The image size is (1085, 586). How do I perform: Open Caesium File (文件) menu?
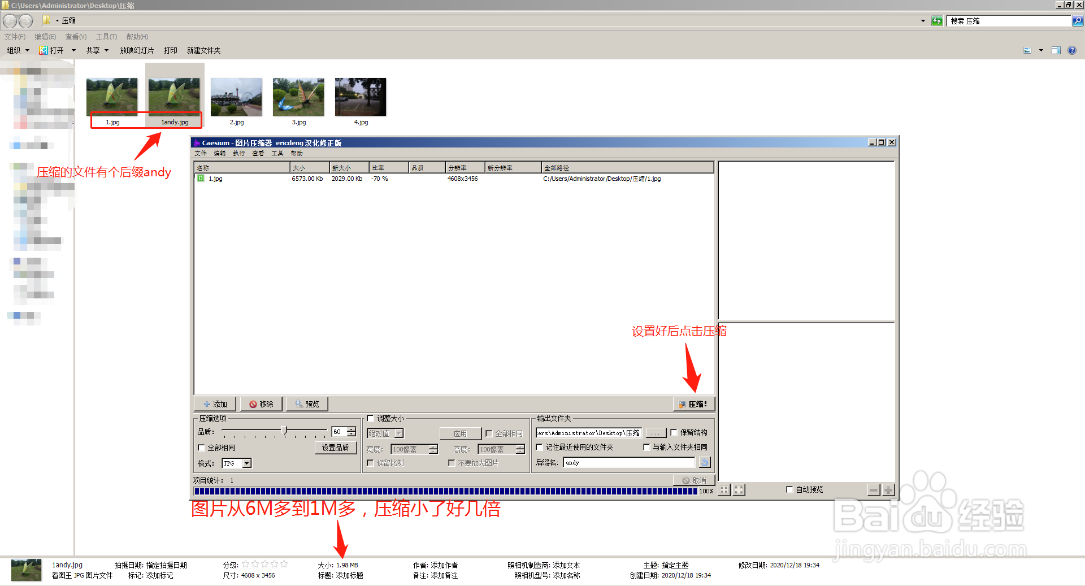201,153
